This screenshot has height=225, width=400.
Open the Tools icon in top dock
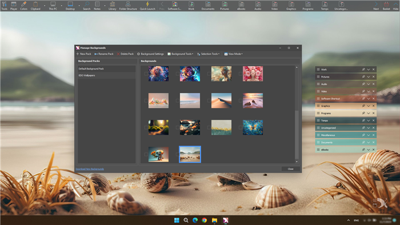click(5, 5)
